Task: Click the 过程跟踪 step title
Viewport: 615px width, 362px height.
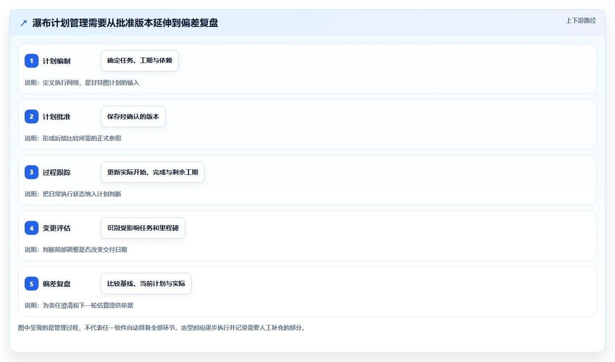Action: click(57, 173)
